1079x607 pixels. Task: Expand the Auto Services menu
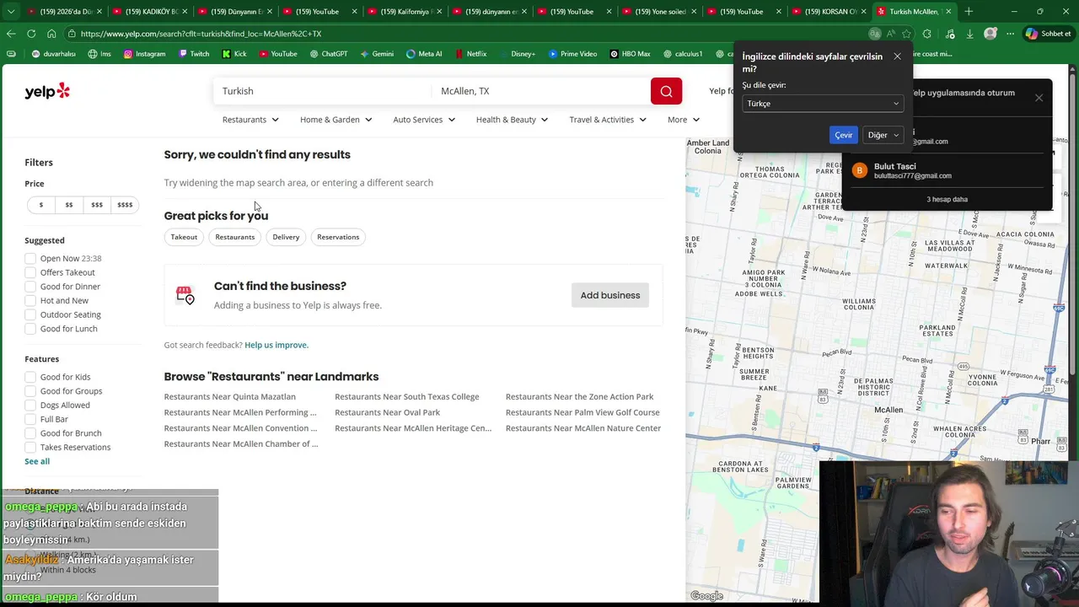424,120
